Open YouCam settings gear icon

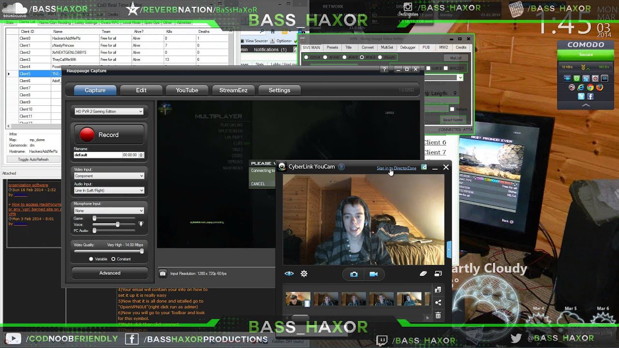tap(304, 274)
